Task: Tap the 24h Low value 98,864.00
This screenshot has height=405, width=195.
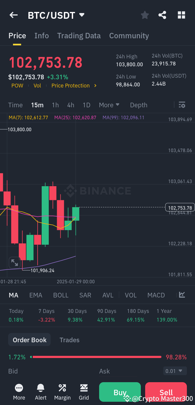Action: pyautogui.click(x=128, y=84)
